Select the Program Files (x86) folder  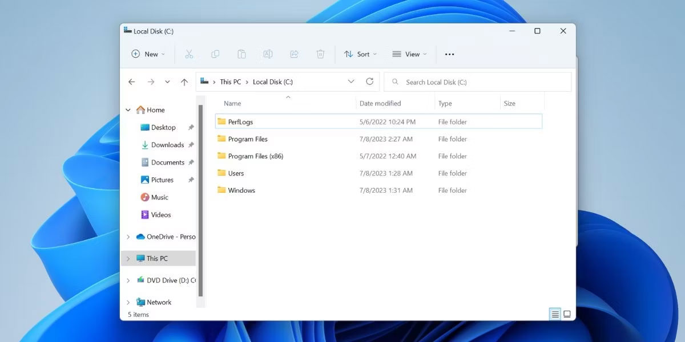255,156
